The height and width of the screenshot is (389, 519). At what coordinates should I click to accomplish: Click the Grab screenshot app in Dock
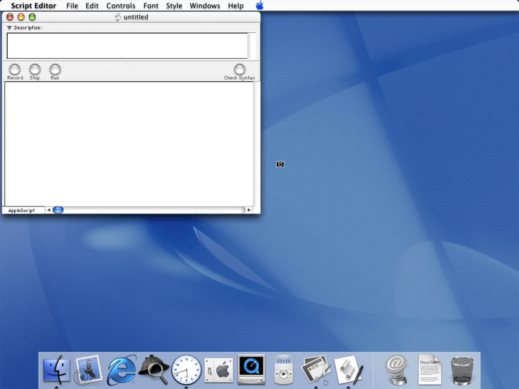point(316,370)
